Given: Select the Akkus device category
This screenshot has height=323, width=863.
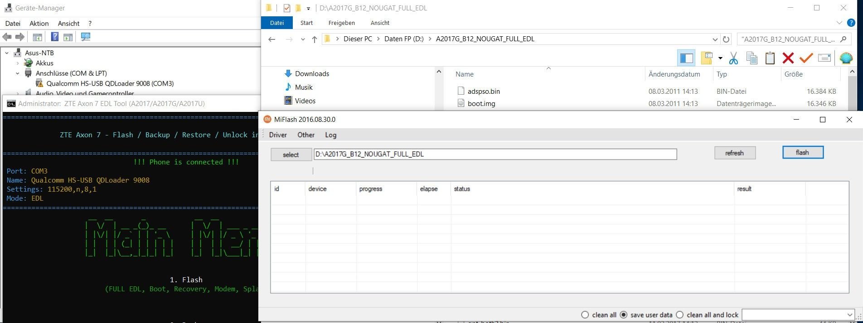Looking at the screenshot, I should [39, 63].
